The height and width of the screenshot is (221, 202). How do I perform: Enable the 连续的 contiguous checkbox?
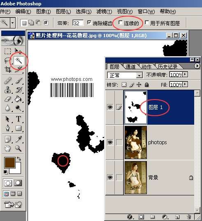[120, 23]
